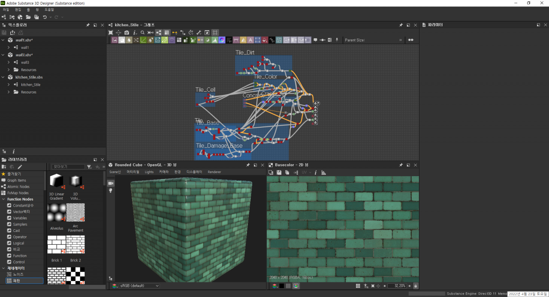The height and width of the screenshot is (297, 549).
Task: Click the black background color swatch in 2D view
Action: click(281, 286)
